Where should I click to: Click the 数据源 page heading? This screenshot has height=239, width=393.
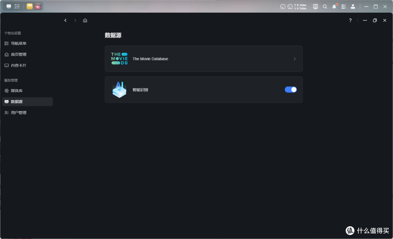113,35
